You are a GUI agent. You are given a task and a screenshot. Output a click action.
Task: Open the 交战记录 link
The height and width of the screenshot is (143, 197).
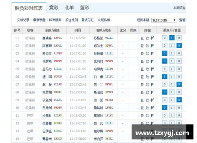(x=23, y=20)
